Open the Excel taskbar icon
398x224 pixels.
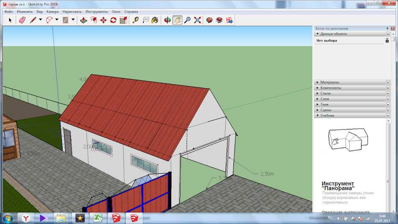click(98, 218)
